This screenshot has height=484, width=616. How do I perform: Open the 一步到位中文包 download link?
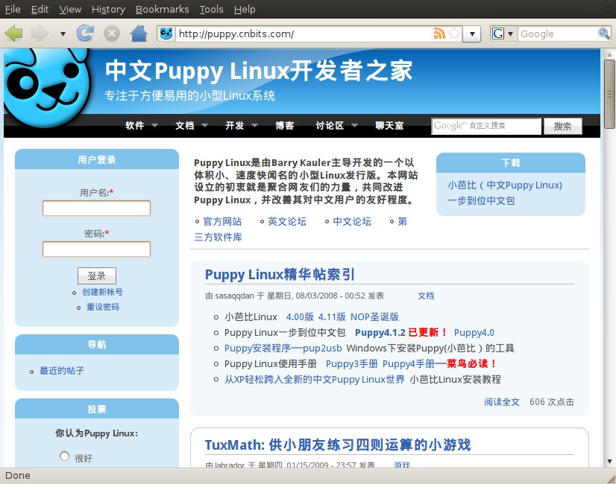point(481,201)
